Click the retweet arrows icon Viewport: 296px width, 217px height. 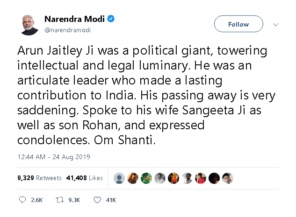59,200
